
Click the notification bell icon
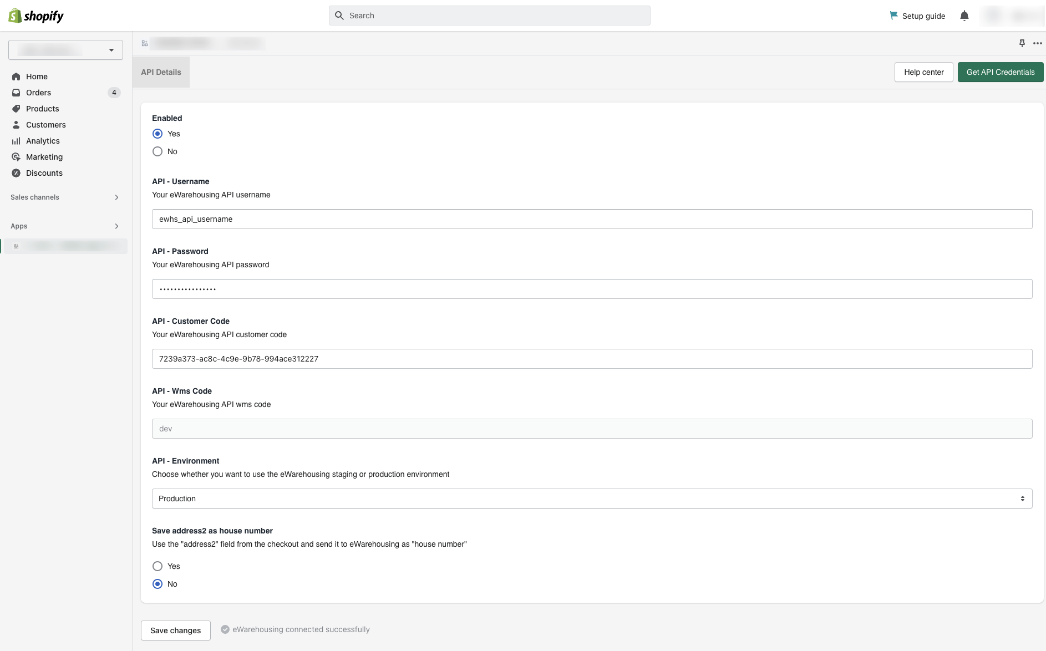964,16
